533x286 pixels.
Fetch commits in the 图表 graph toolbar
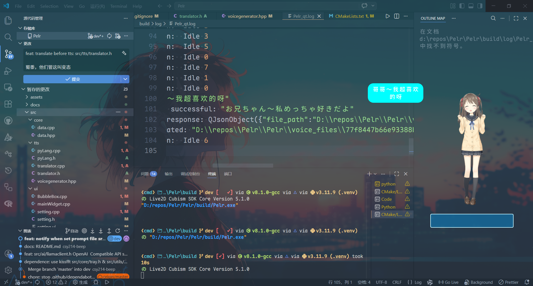92,231
